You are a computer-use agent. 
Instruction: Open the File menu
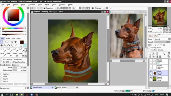3,5
